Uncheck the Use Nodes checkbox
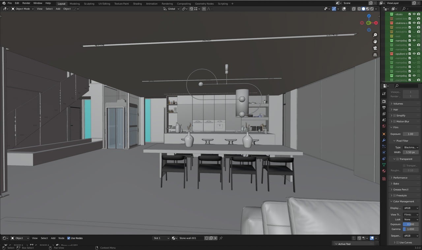This screenshot has width=422, height=250. click(x=69, y=238)
